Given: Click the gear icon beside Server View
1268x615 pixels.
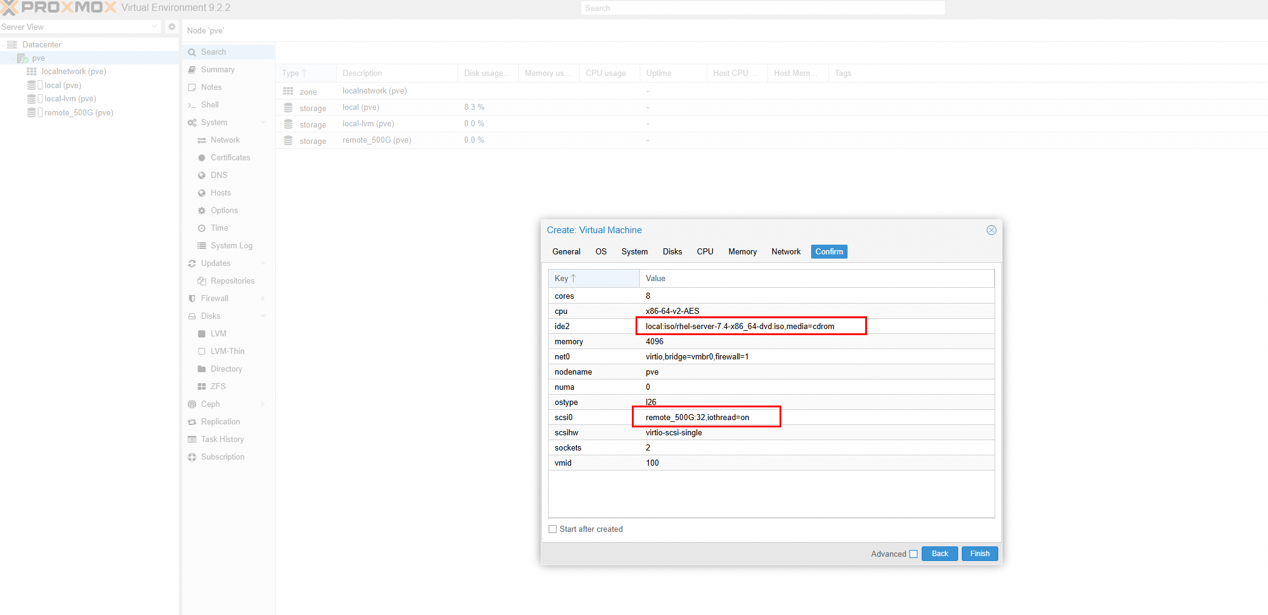Looking at the screenshot, I should [172, 27].
